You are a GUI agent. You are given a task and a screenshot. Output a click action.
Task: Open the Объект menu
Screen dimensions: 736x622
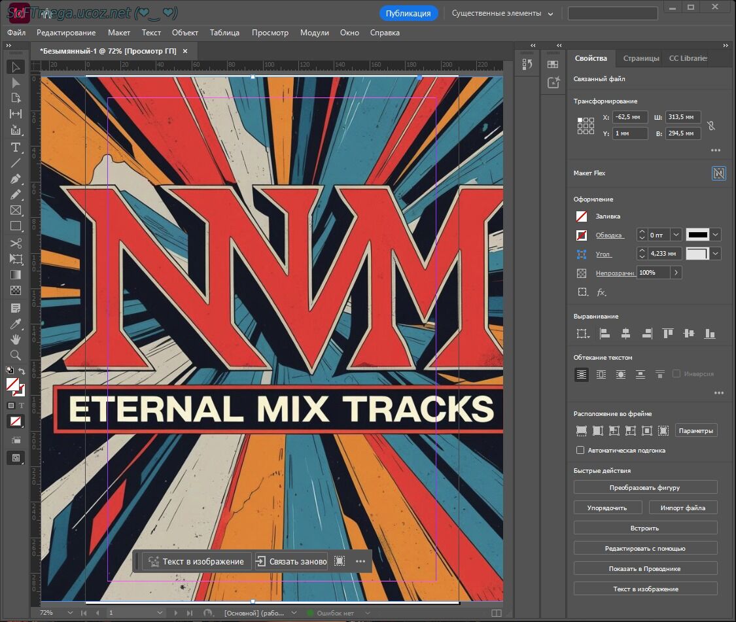pos(184,33)
